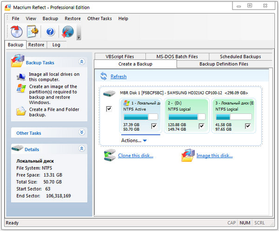The height and width of the screenshot is (231, 279).
Task: Switch to the Scheduled Backups tab
Action: click(240, 57)
